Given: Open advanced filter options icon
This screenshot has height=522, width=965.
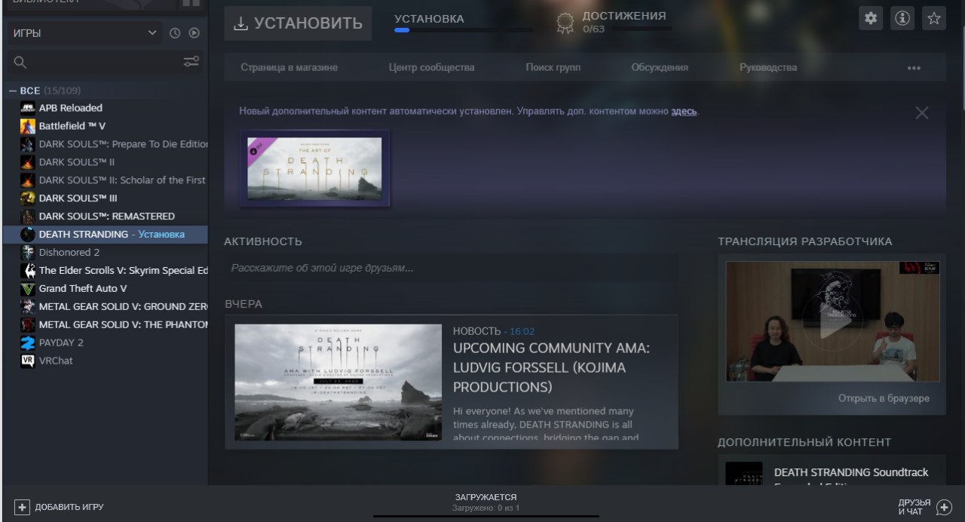Looking at the screenshot, I should [191, 62].
